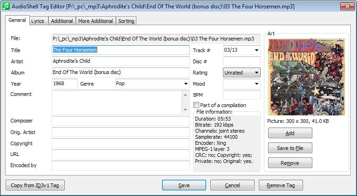
Task: Click the Samplerate: 44100 text
Action: (x=216, y=137)
